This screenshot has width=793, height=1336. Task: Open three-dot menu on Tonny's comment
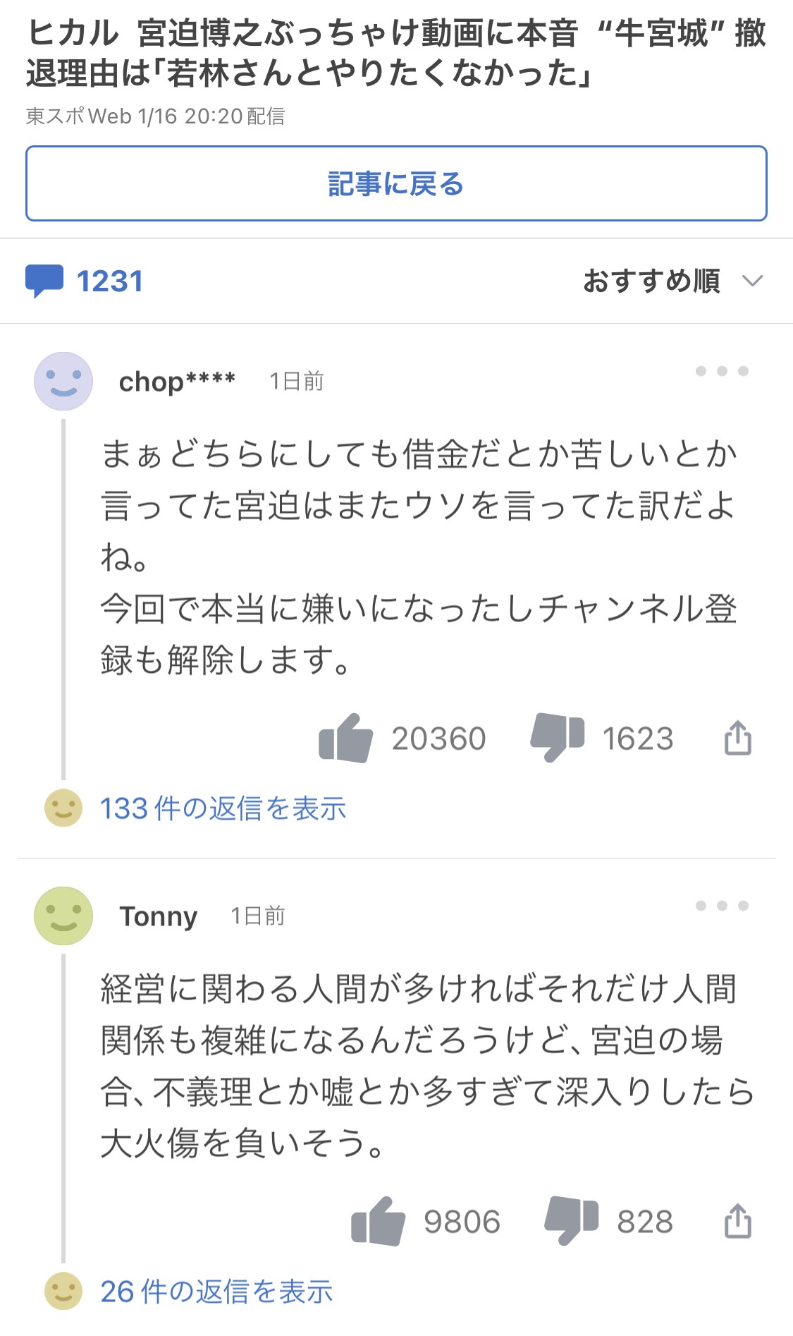(x=721, y=906)
